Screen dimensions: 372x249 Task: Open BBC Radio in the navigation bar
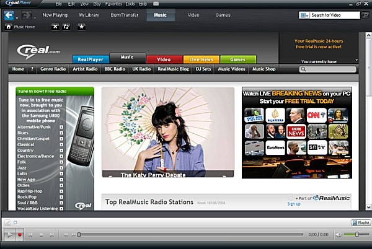click(115, 69)
